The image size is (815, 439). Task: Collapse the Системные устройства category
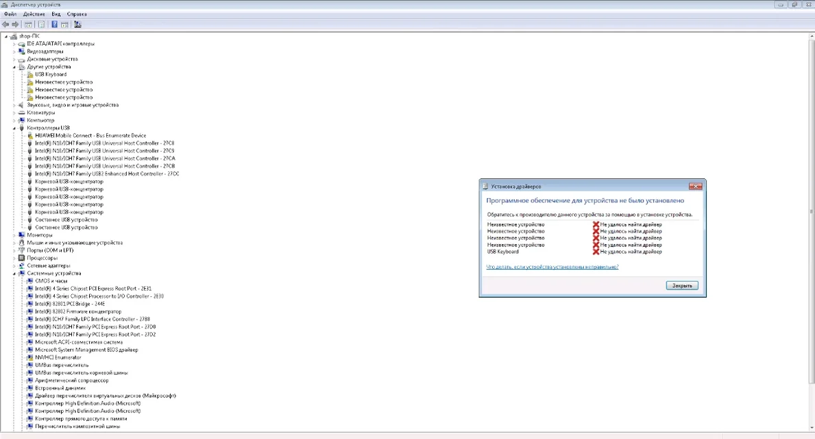[x=14, y=274]
